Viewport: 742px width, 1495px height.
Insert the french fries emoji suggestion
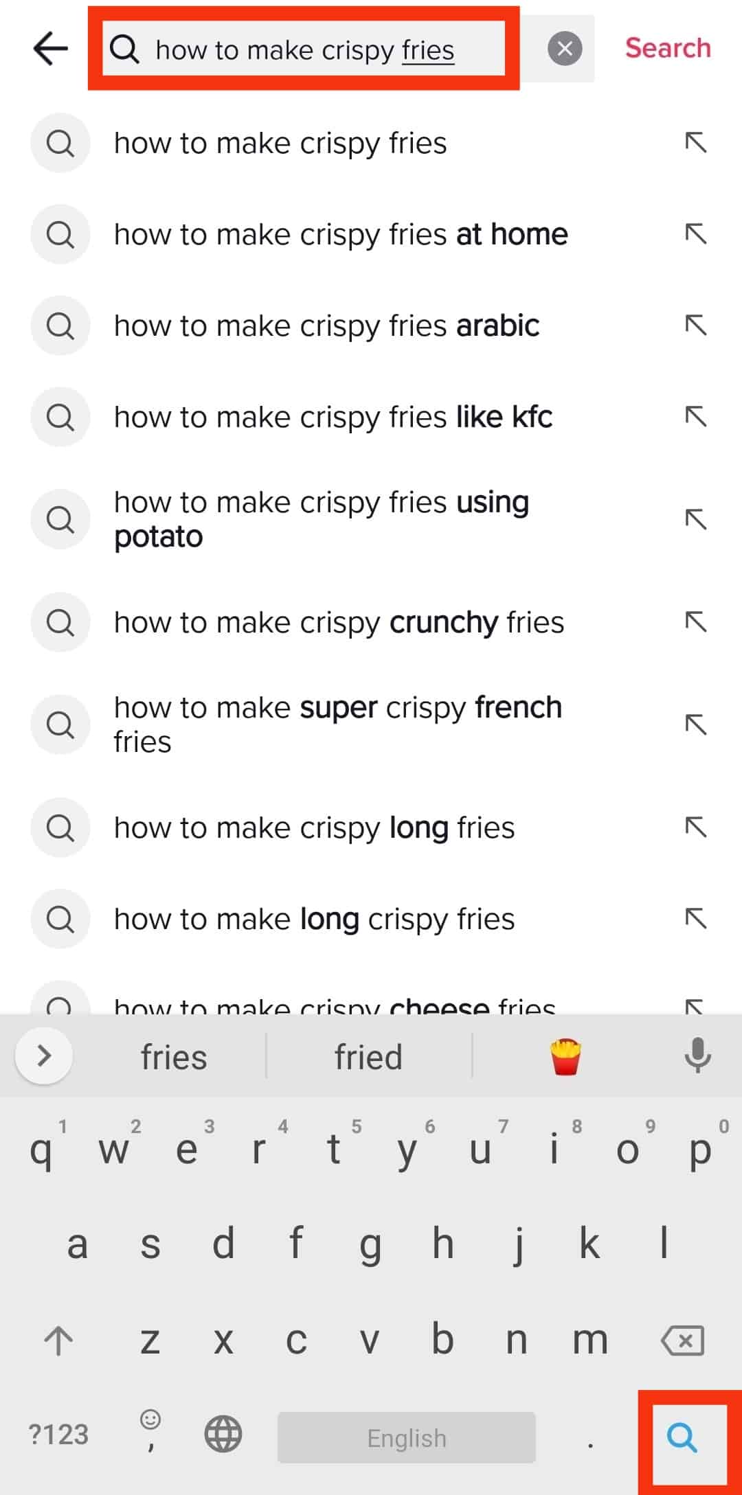565,1057
